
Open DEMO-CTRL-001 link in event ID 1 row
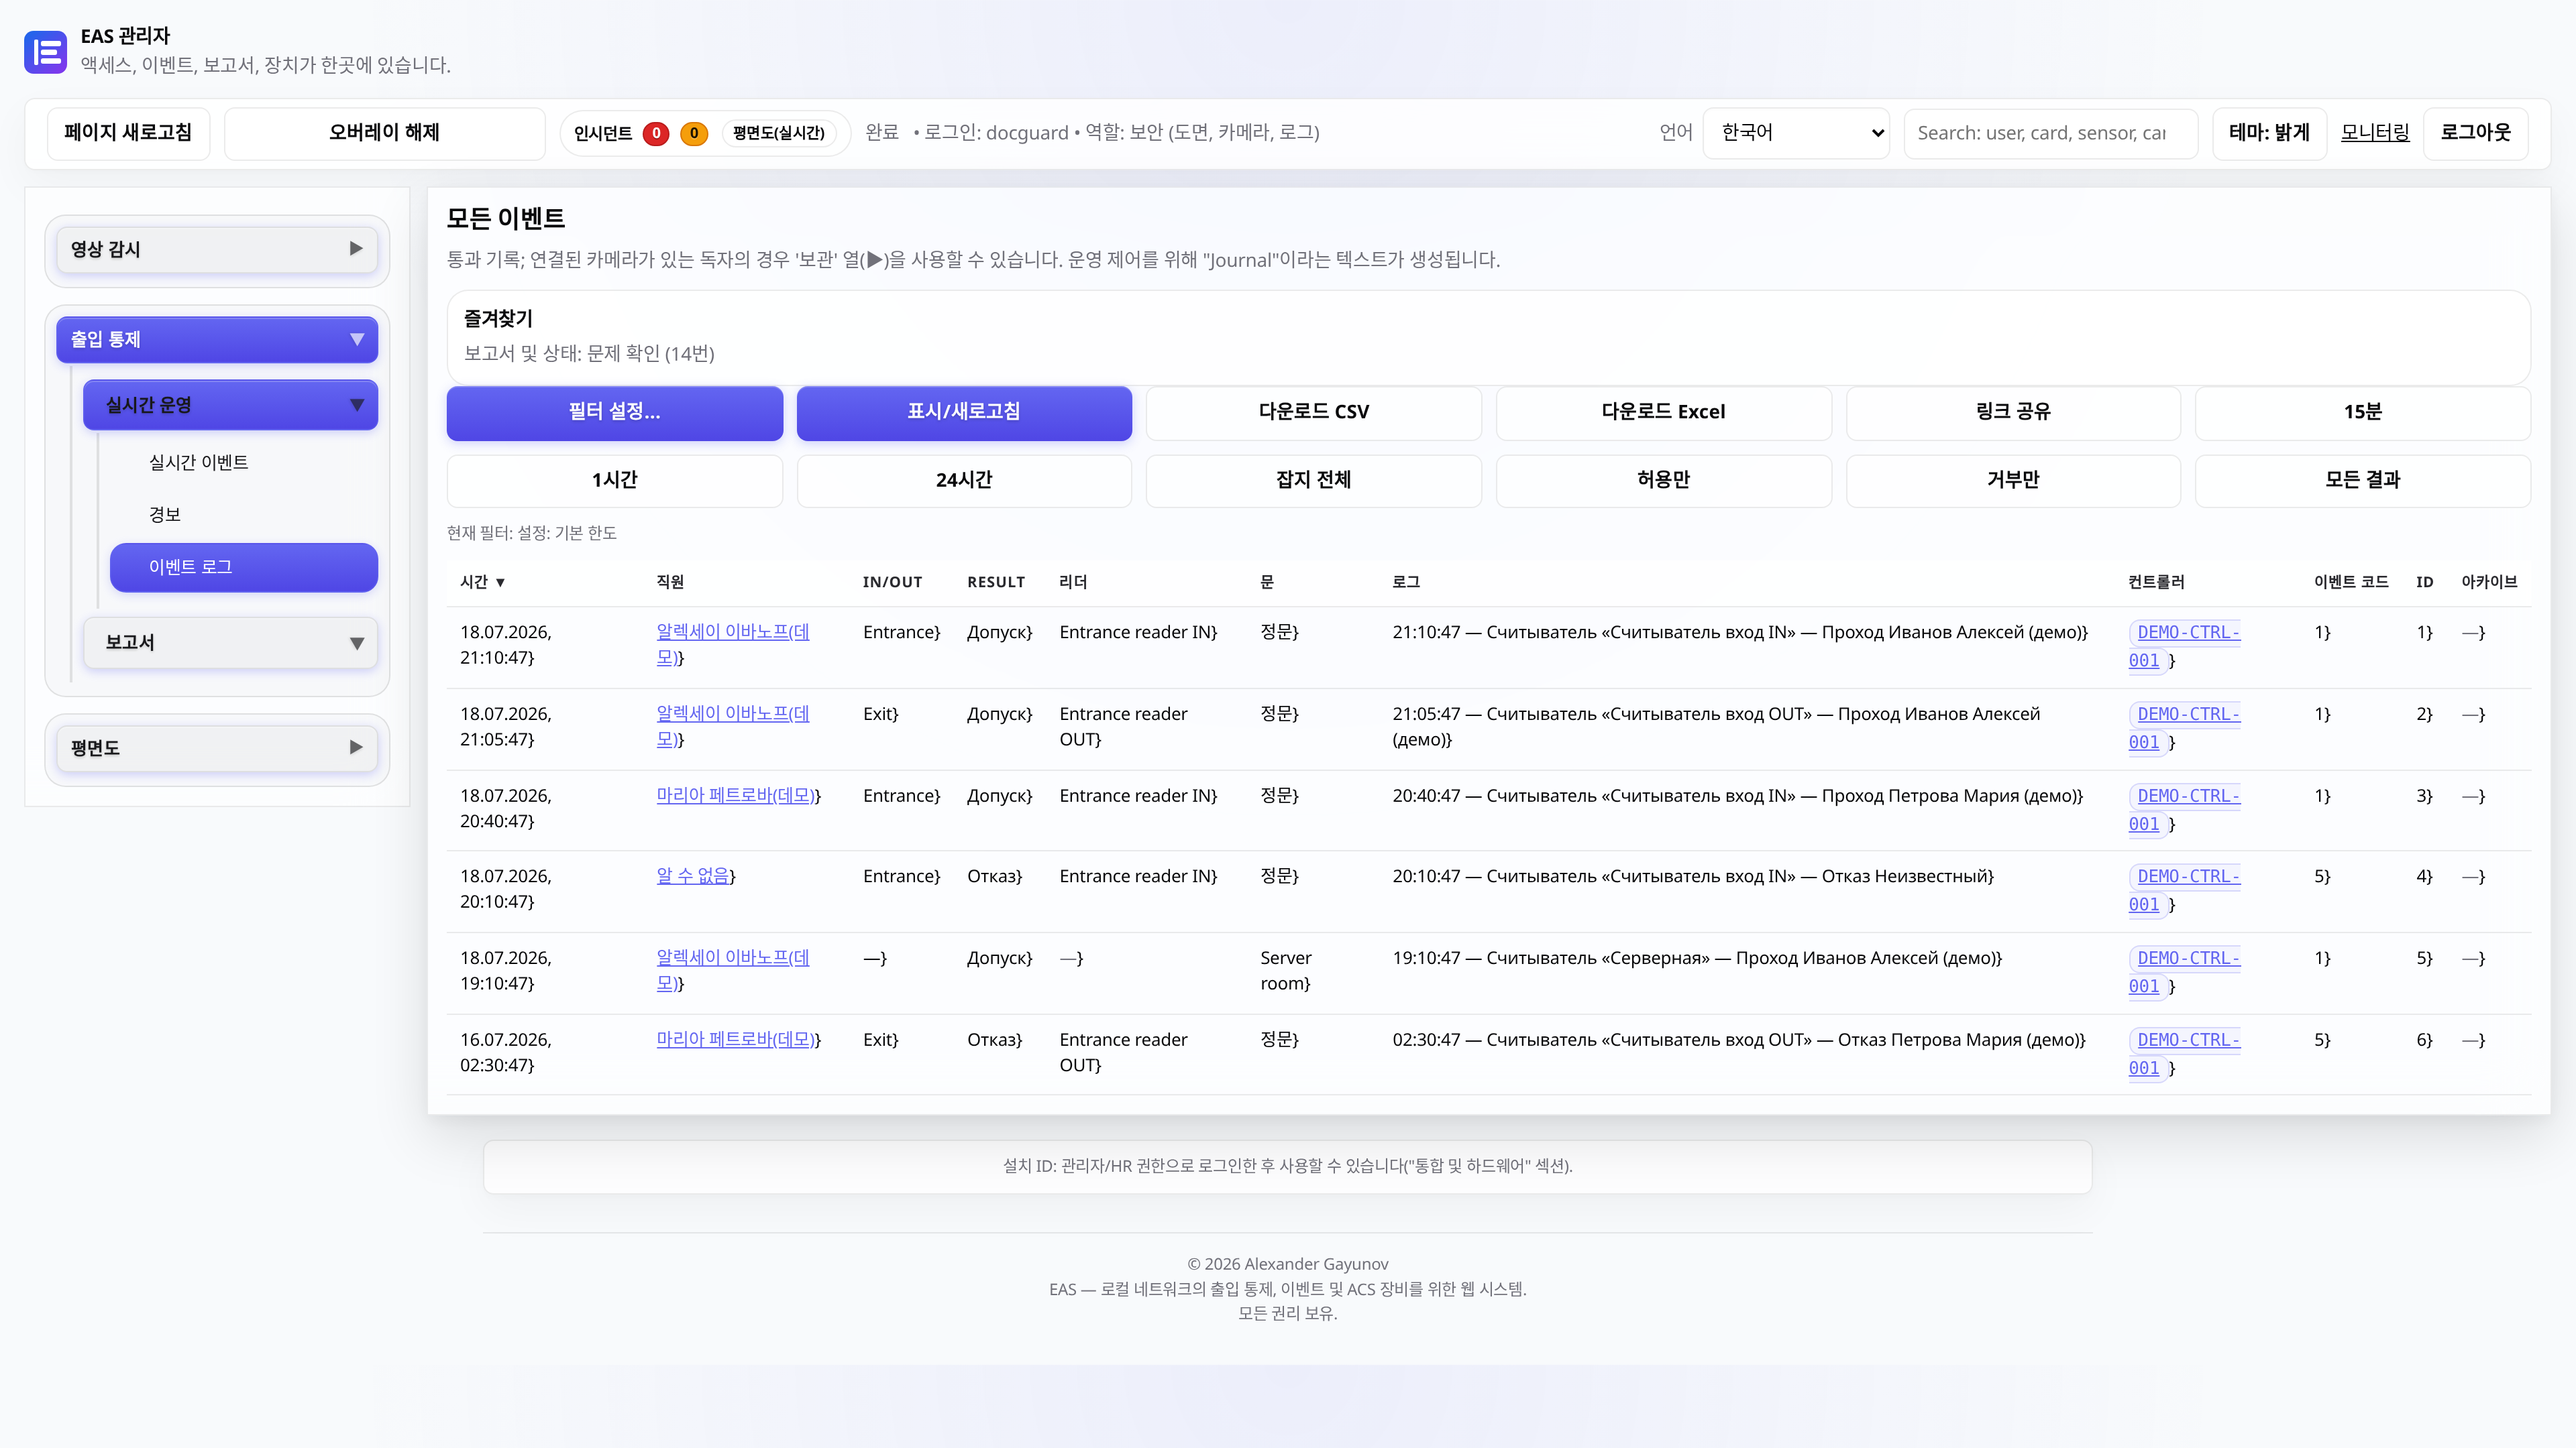(x=2184, y=646)
